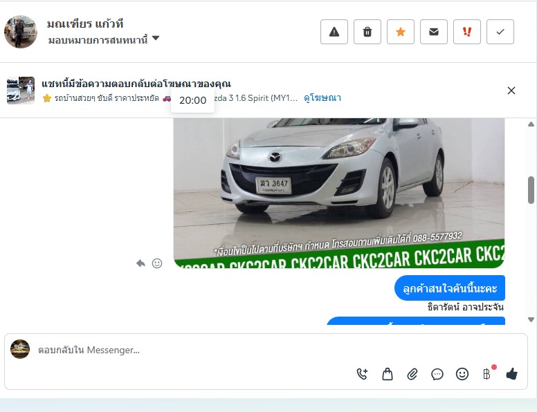The width and height of the screenshot is (537, 412).
Task: Click sender name ธิดารัตน์ อาจประจัน
Action: [466, 307]
